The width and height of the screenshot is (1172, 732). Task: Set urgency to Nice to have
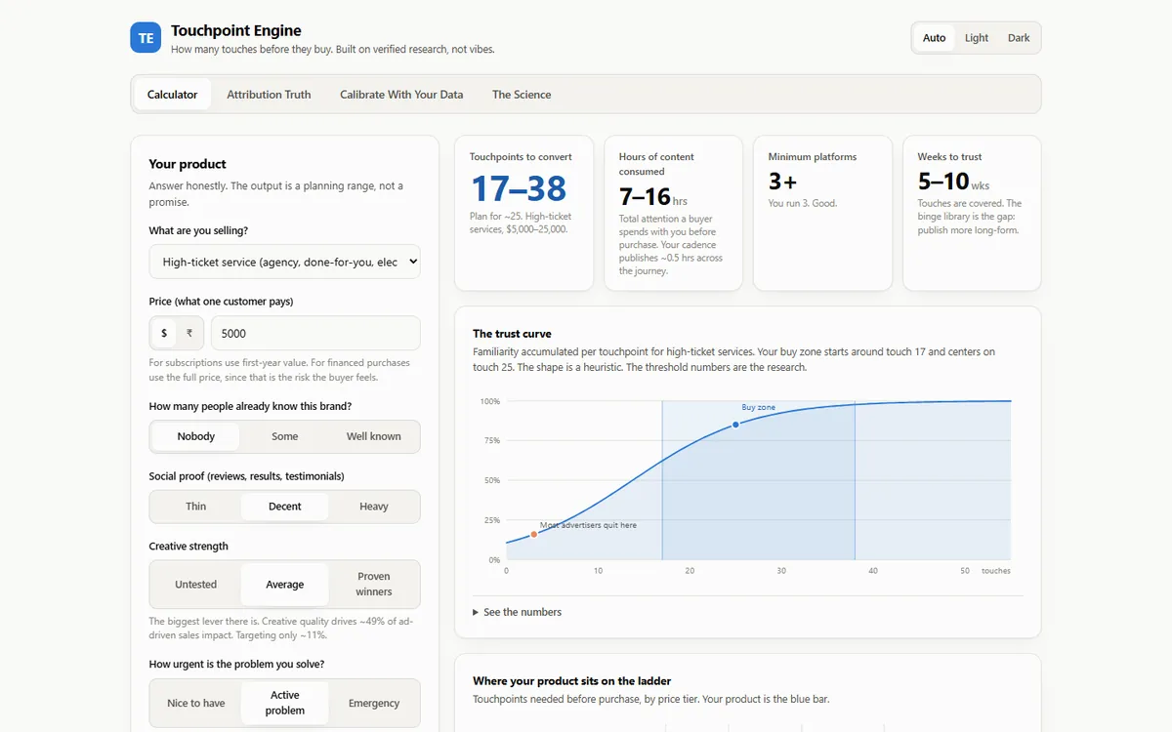[196, 704]
